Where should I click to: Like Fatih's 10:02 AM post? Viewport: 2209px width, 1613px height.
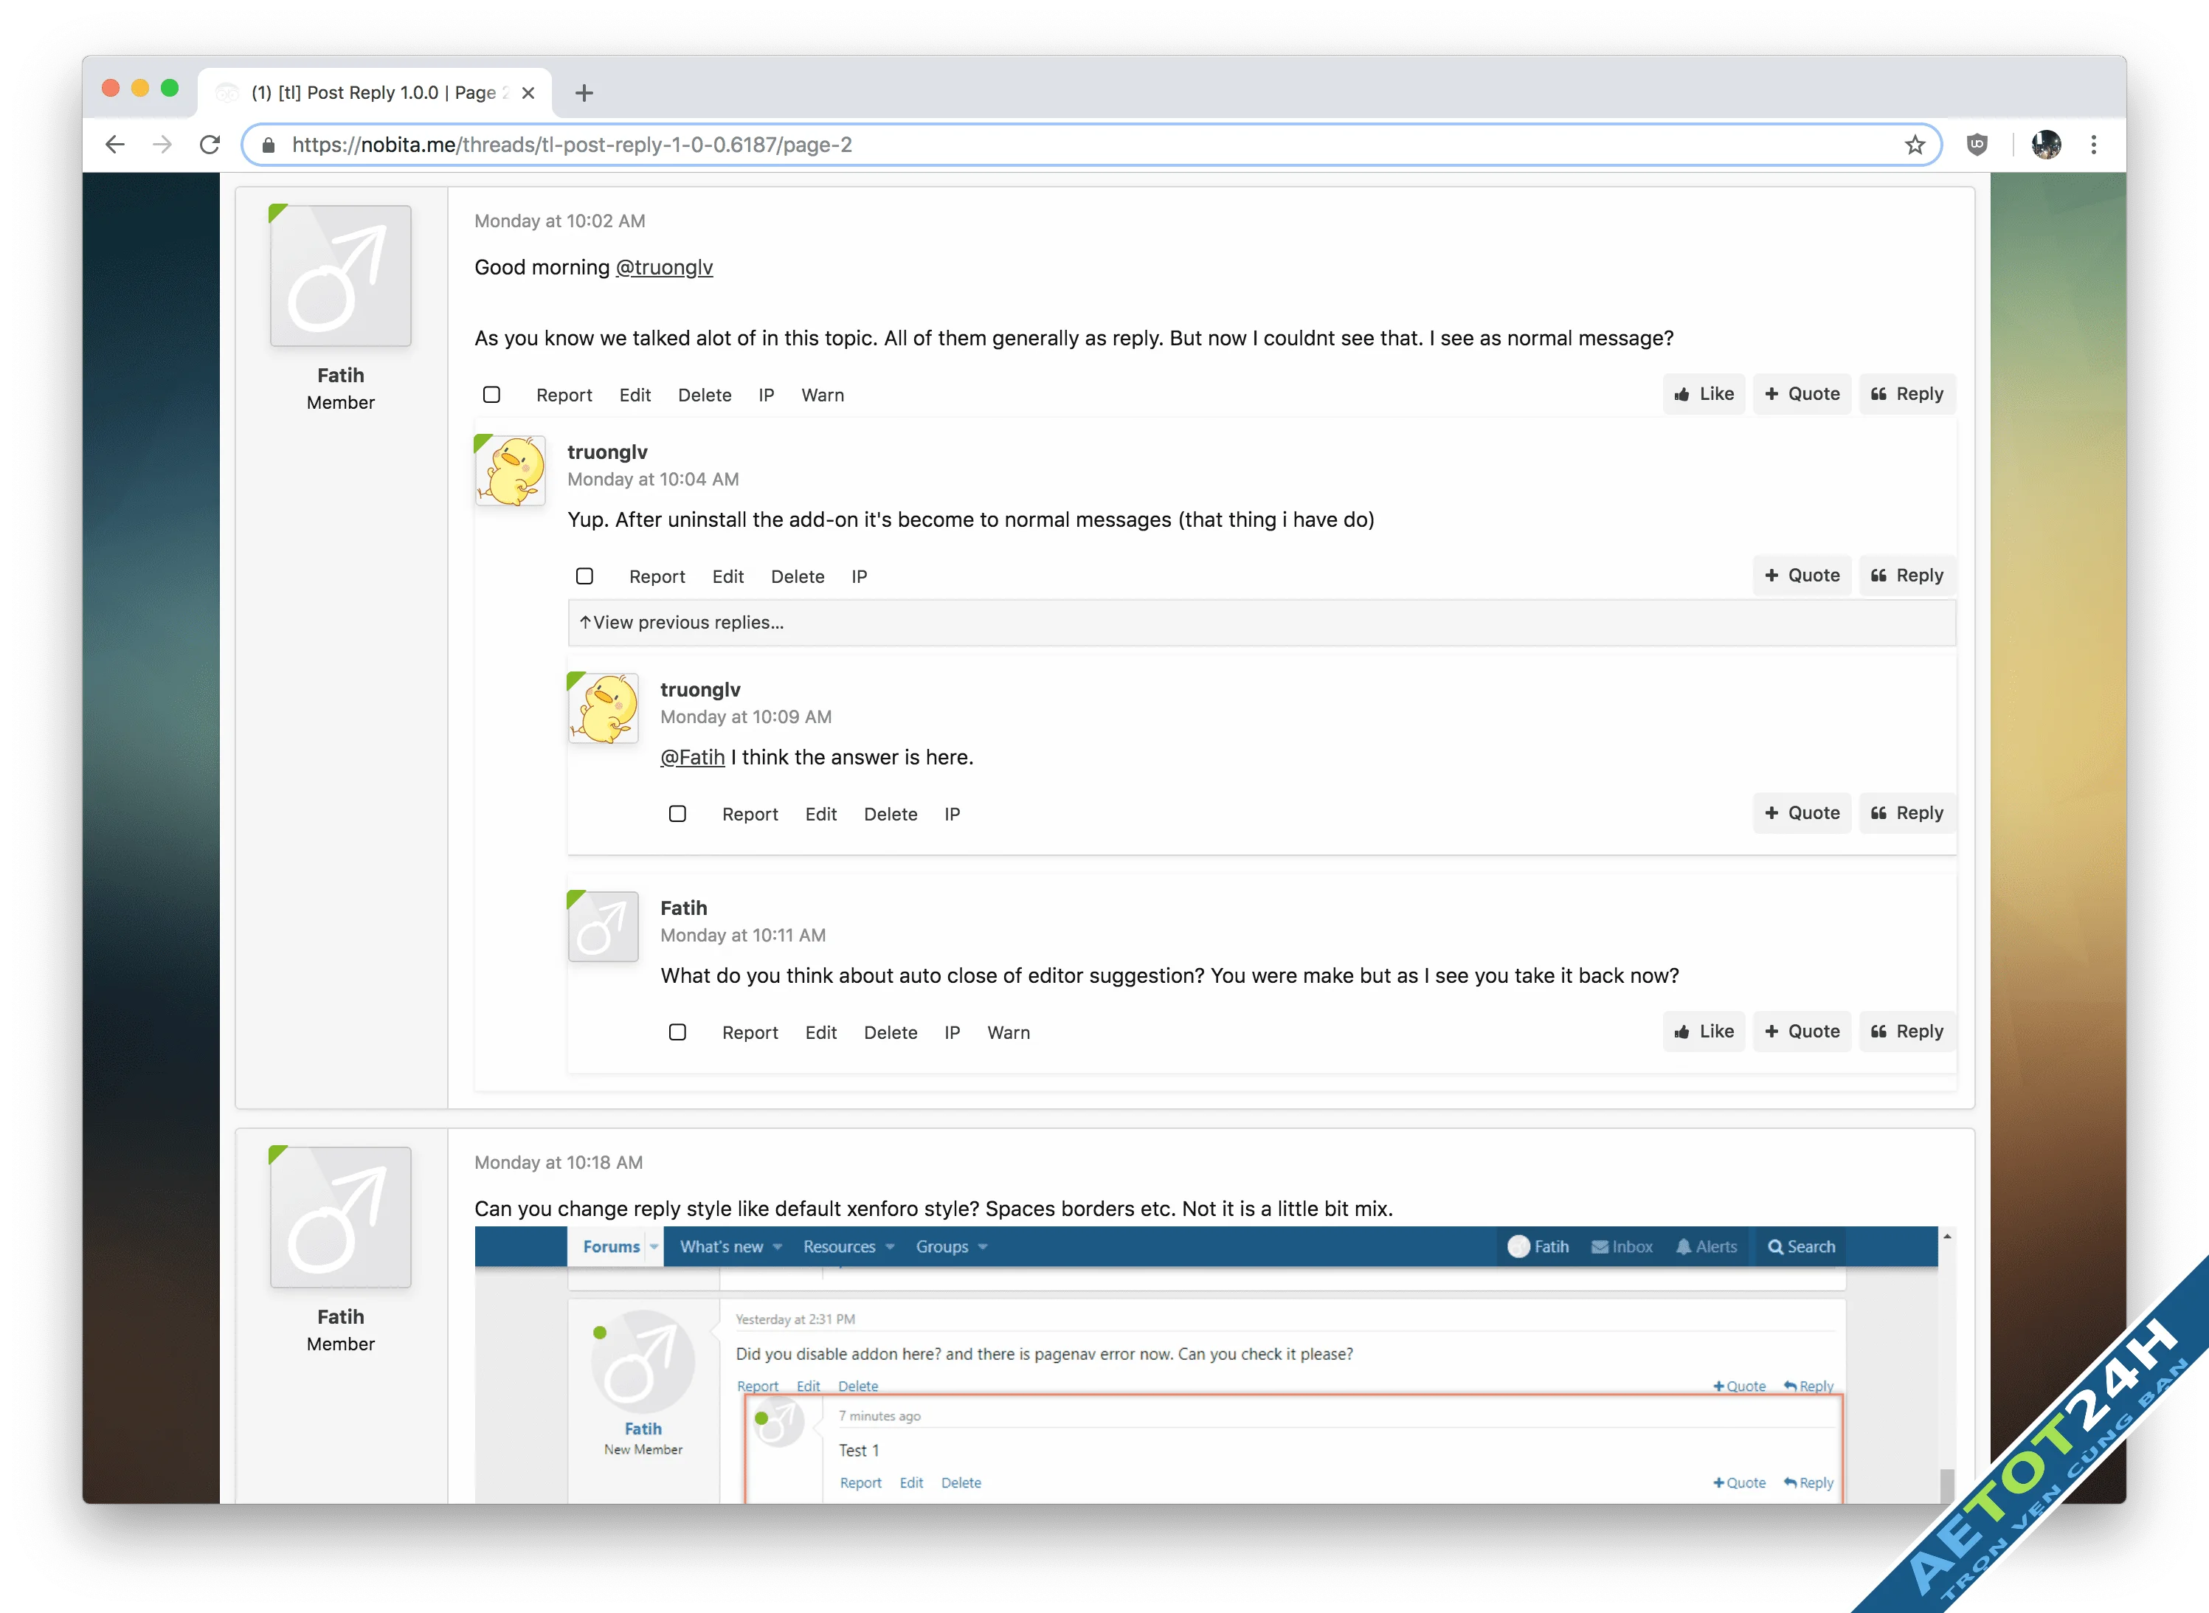click(x=1704, y=393)
